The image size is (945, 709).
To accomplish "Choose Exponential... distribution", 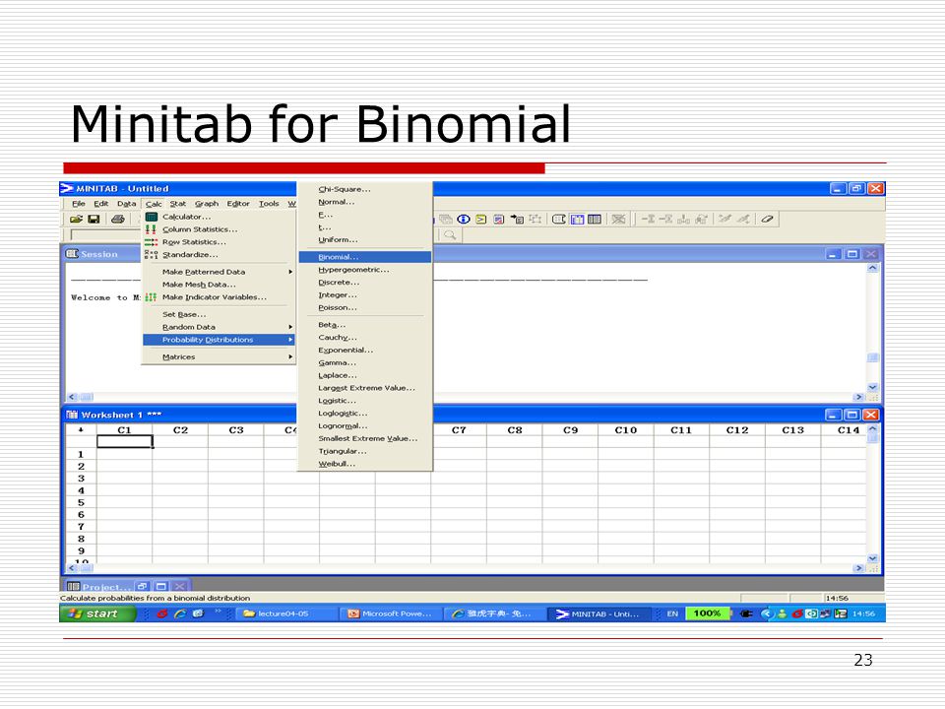I will (x=365, y=351).
